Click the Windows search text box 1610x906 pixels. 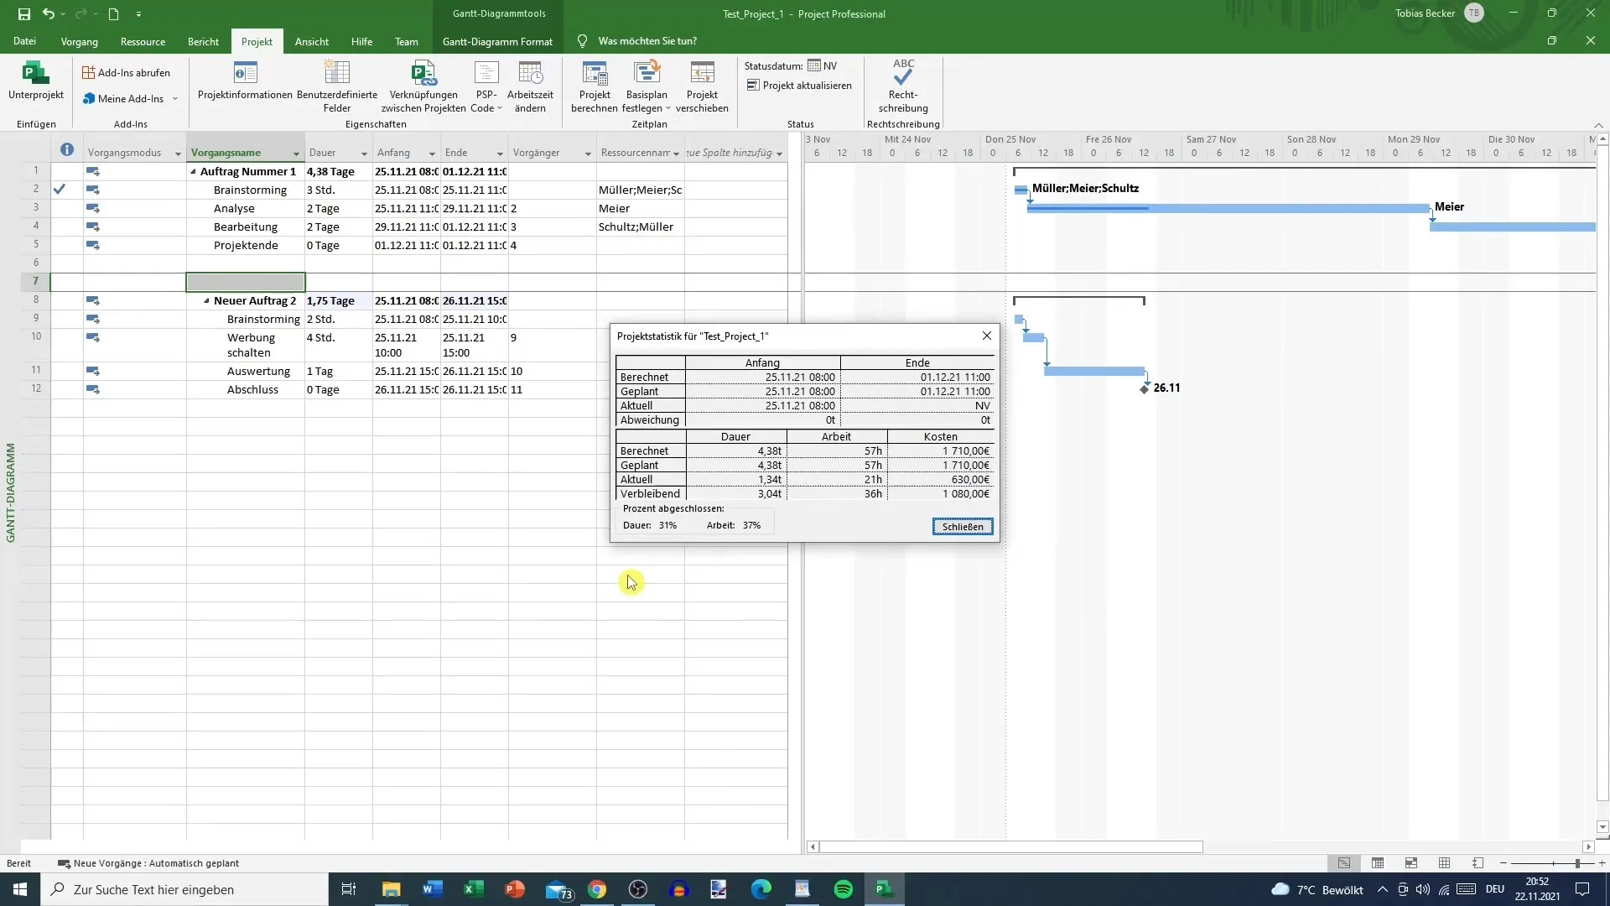tap(184, 889)
